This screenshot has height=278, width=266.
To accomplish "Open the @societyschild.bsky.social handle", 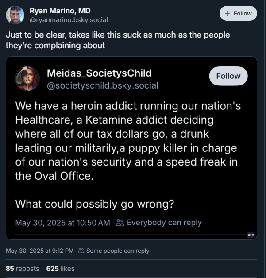I will 103,85.
